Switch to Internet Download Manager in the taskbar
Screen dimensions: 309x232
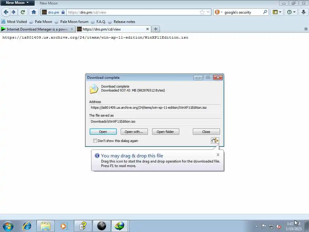tap(120, 226)
